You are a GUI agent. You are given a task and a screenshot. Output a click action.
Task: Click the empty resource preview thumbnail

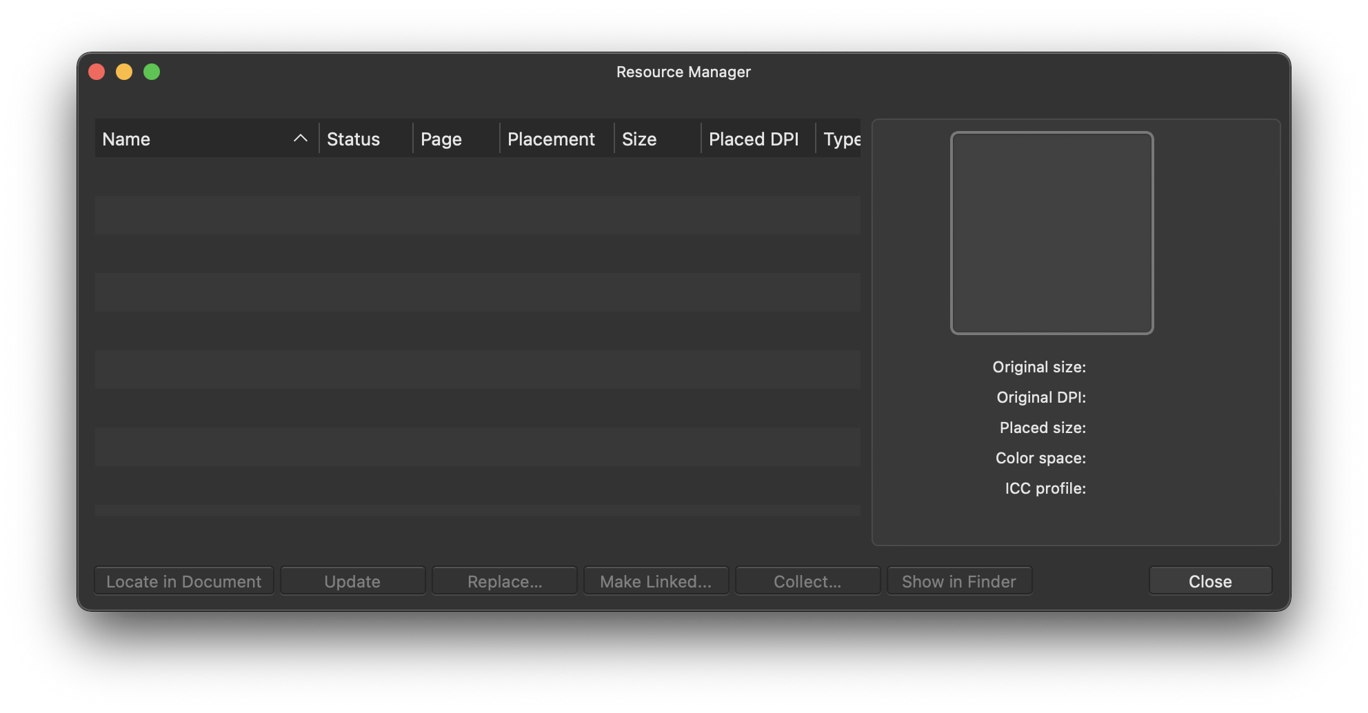click(x=1052, y=233)
